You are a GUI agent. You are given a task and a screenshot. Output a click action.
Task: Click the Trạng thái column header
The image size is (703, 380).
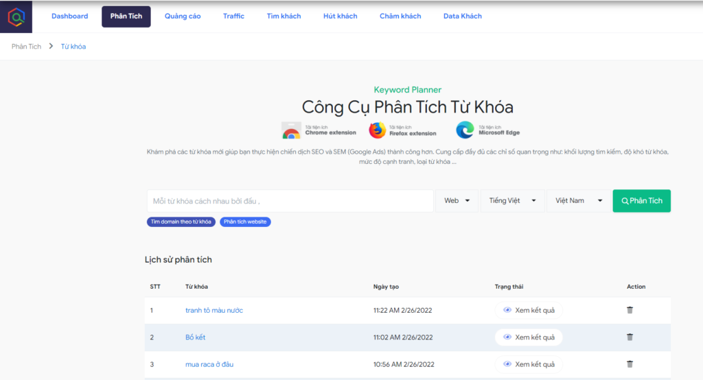point(509,287)
